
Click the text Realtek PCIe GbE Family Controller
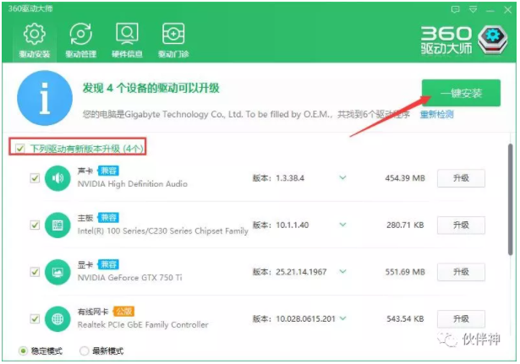tap(143, 324)
